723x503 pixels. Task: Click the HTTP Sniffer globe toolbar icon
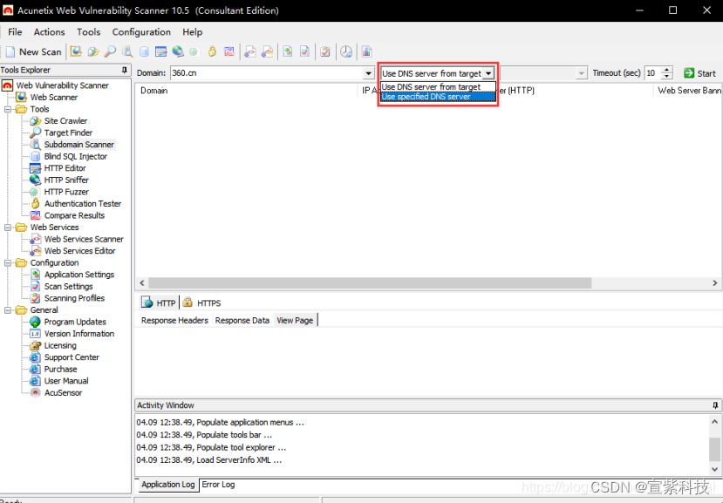coord(178,51)
